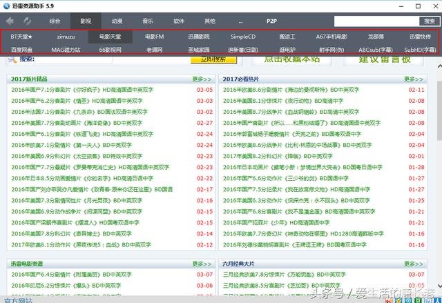Open the 其他 tab
Image resolution: width=442 pixels, height=303 pixels.
pos(210,21)
